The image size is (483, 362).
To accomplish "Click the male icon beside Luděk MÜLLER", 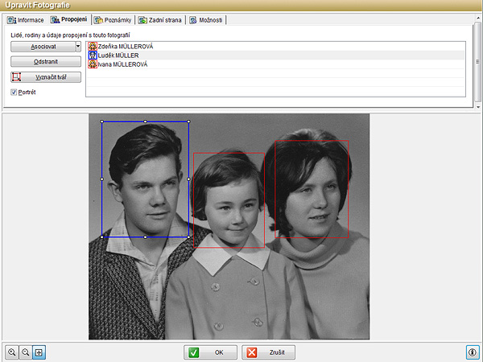I will (93, 56).
